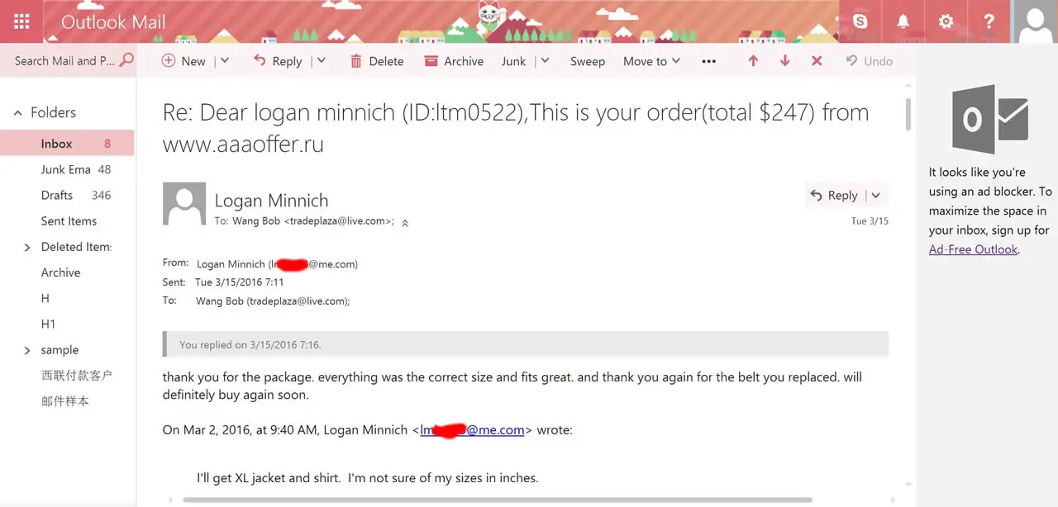Collapse the Folders section
1058x507 pixels.
[18, 113]
